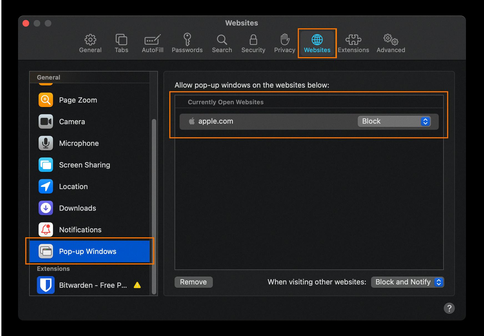Open Advanced preferences
The image size is (484, 336).
click(390, 43)
